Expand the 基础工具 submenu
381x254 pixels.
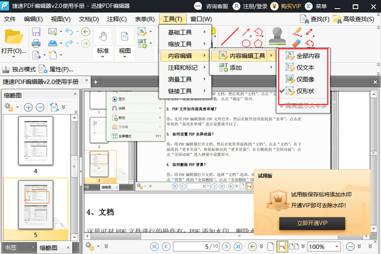point(185,32)
